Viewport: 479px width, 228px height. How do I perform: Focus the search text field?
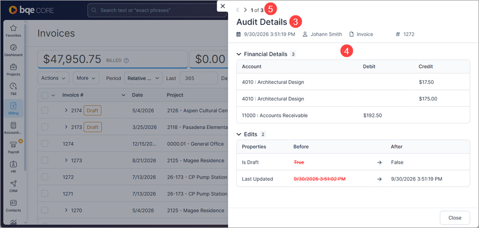(157, 11)
